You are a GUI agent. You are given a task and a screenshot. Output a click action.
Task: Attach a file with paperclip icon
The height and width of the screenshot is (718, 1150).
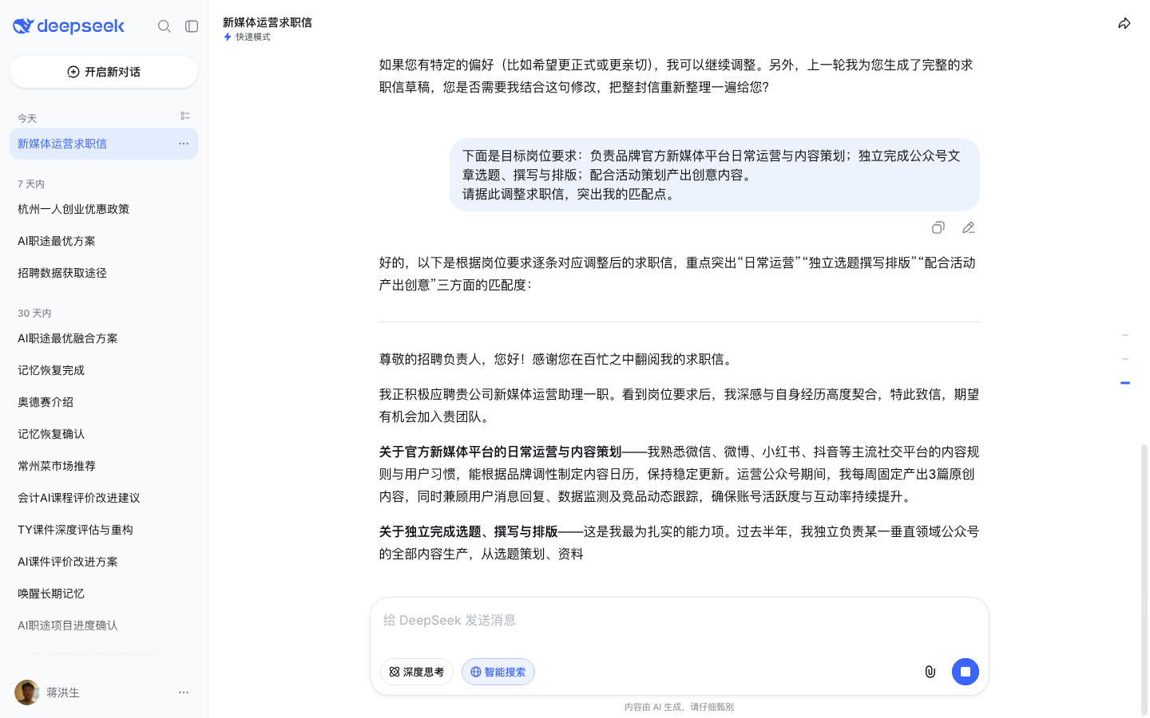(x=930, y=672)
